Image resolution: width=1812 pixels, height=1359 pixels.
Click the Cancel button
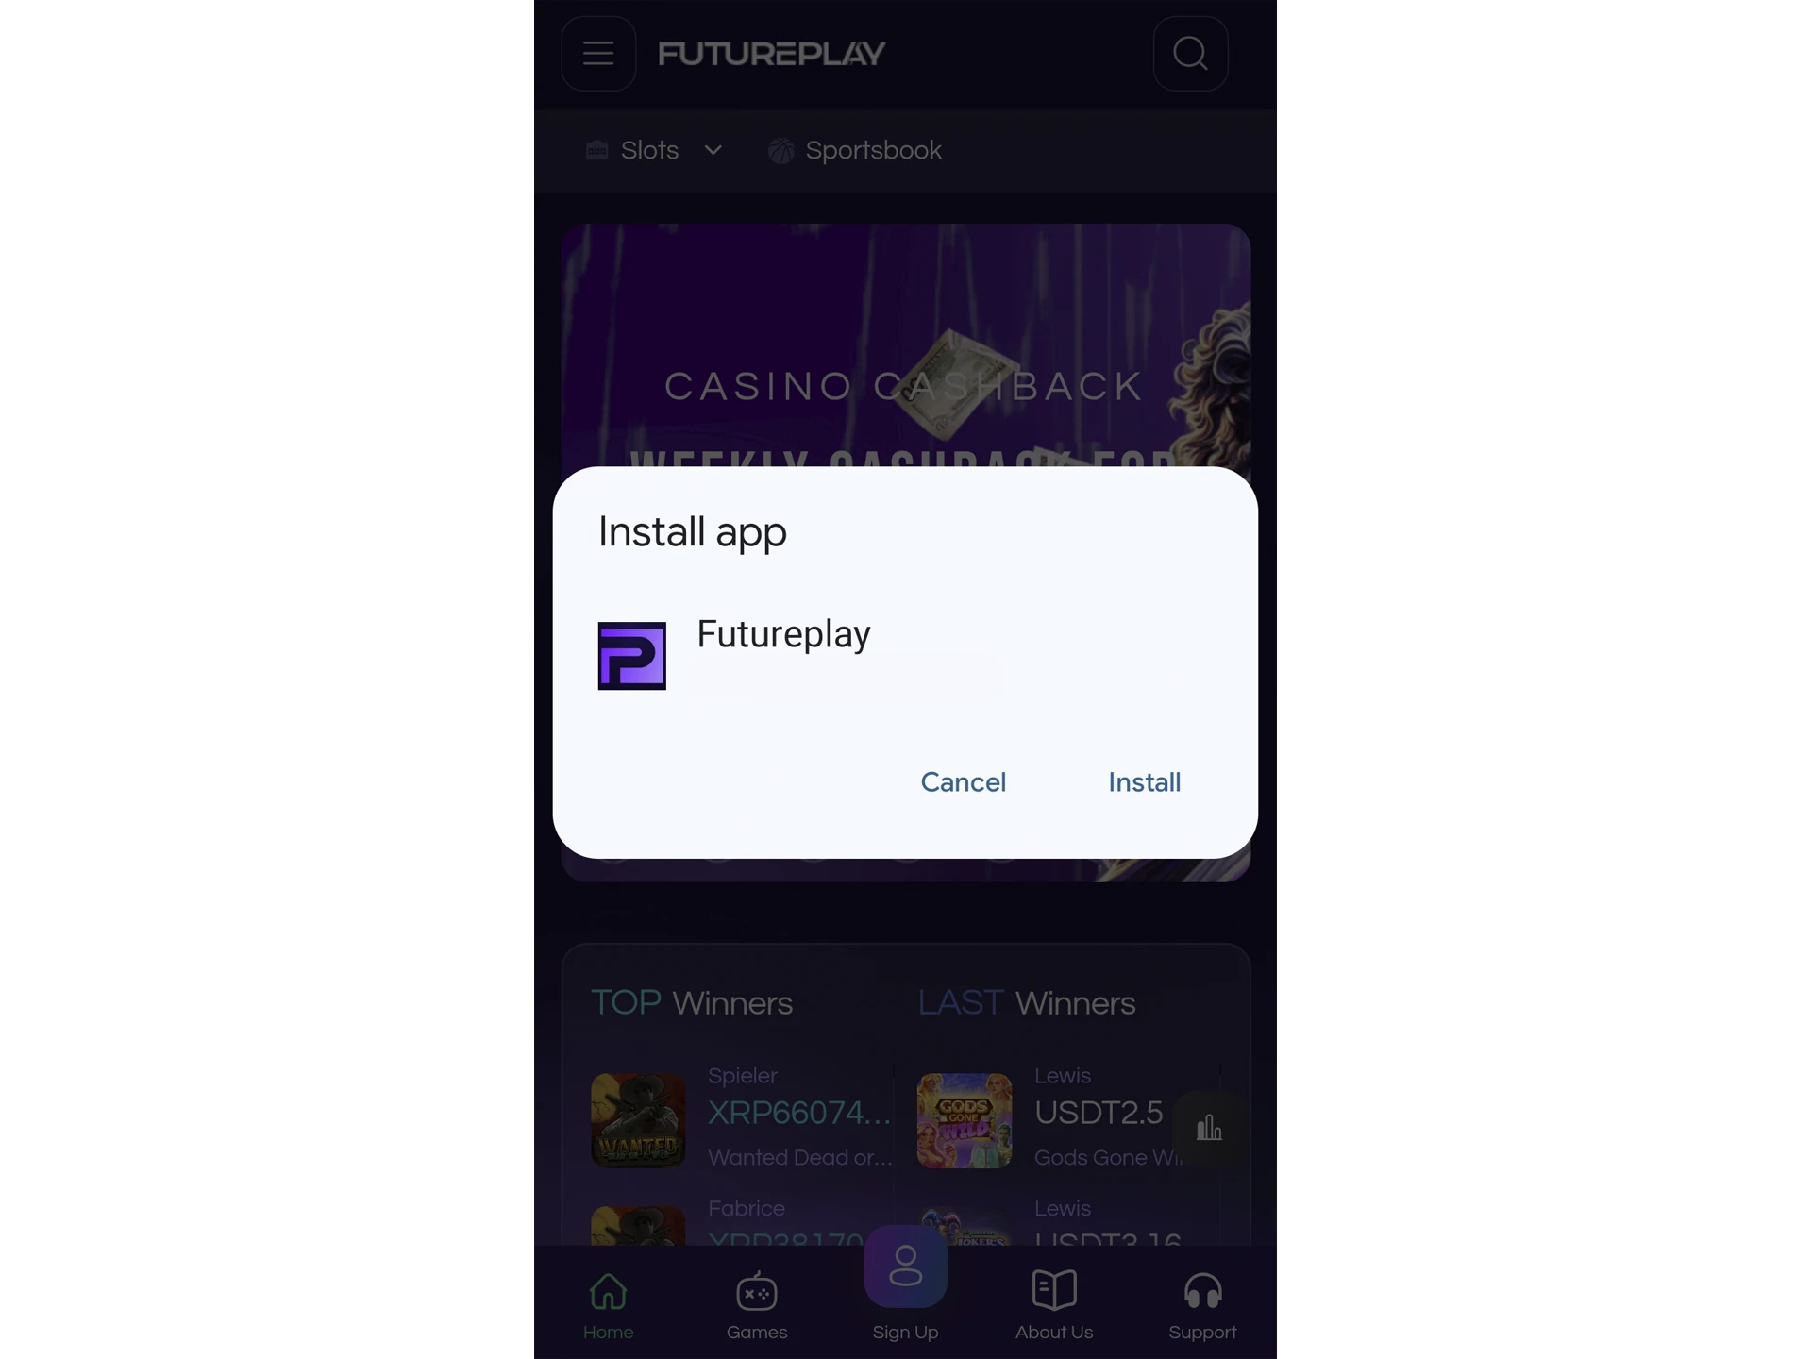tap(963, 782)
